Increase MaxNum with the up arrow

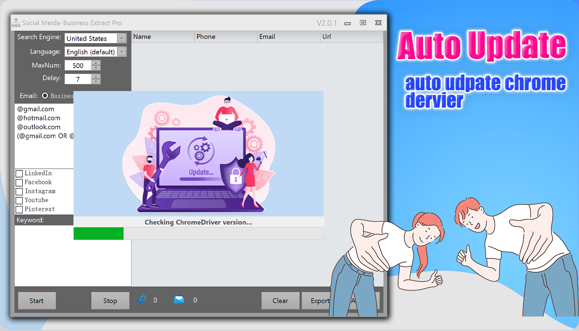coord(96,63)
